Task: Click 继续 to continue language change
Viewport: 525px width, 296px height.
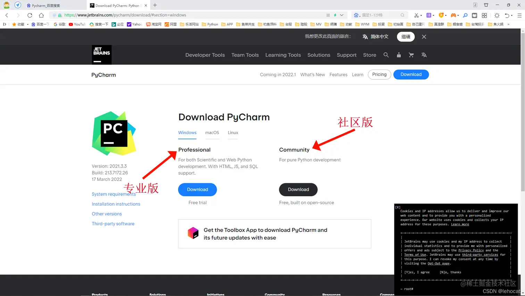Action: point(406,37)
